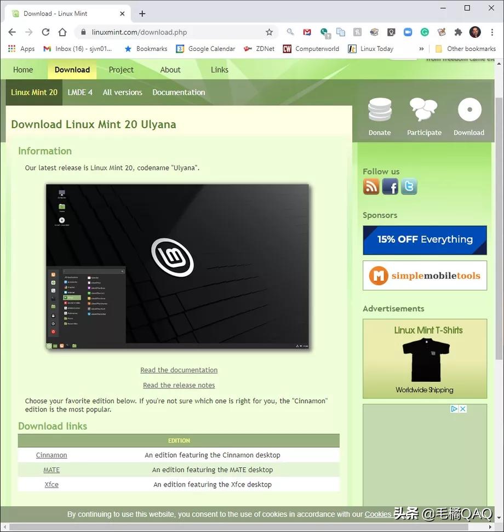Click the orange RSS feed icon under Follow us
Viewport: 504px width, 532px height.
[x=371, y=186]
